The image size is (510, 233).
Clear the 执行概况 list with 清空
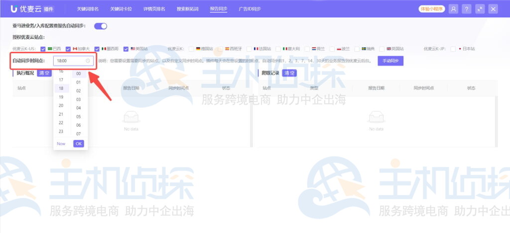(x=44, y=73)
